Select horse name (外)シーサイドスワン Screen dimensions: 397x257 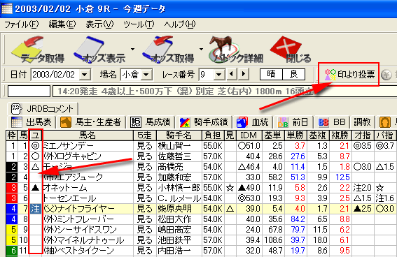click(x=80, y=230)
